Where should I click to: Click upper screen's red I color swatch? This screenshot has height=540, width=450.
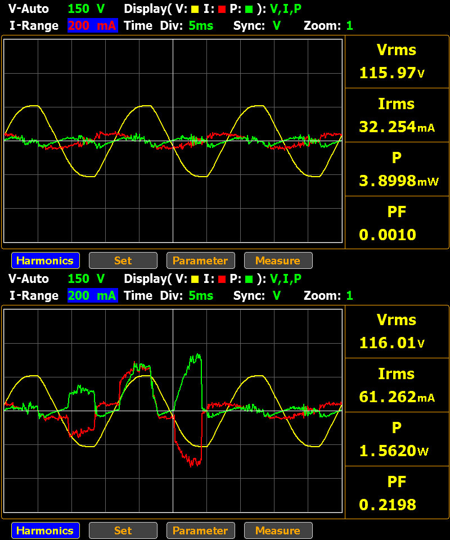coord(222,10)
